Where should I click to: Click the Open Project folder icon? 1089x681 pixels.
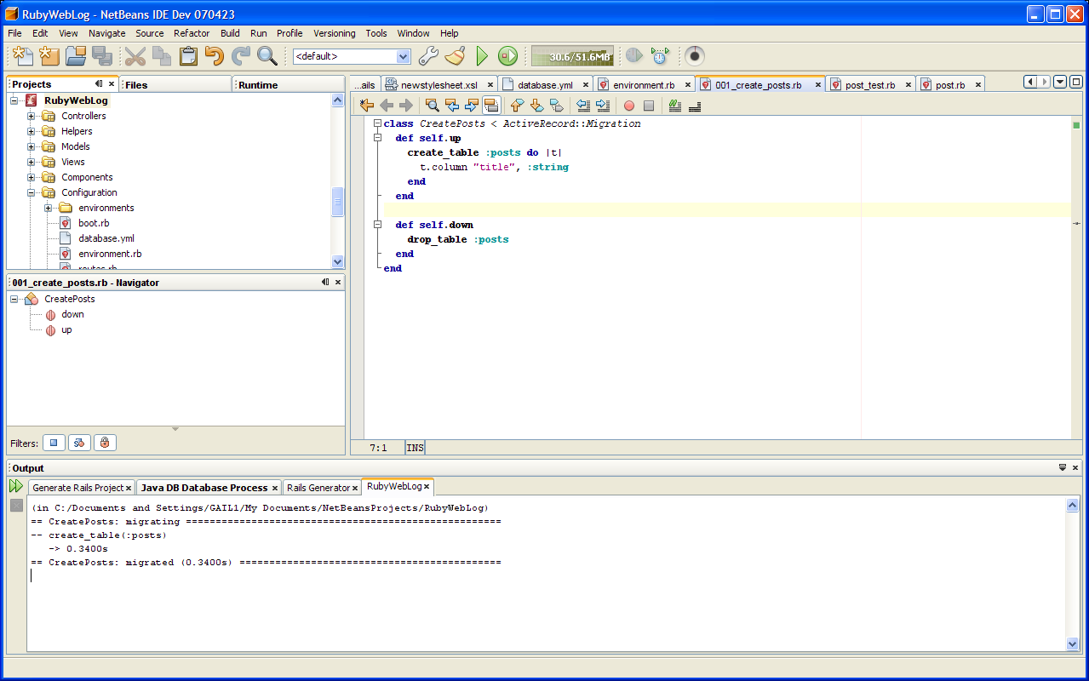(76, 56)
